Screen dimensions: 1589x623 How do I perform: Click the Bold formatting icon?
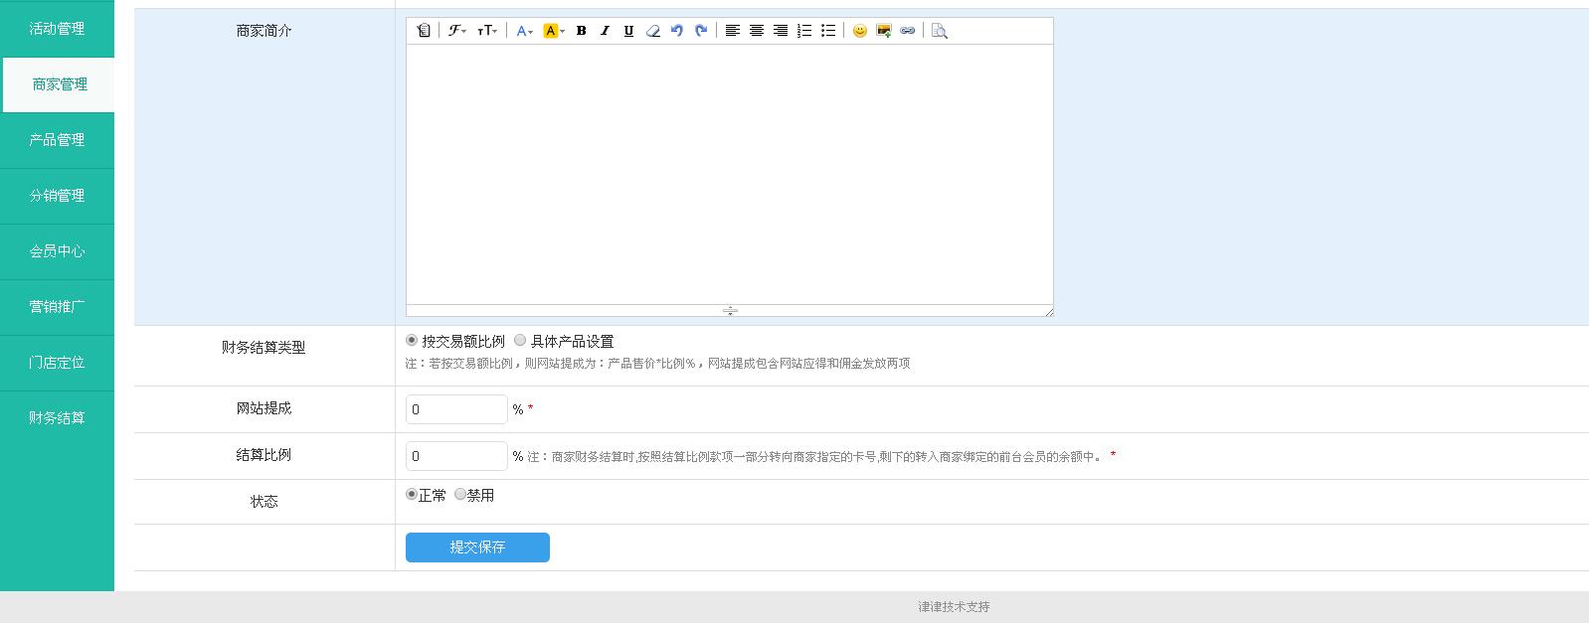tap(582, 31)
